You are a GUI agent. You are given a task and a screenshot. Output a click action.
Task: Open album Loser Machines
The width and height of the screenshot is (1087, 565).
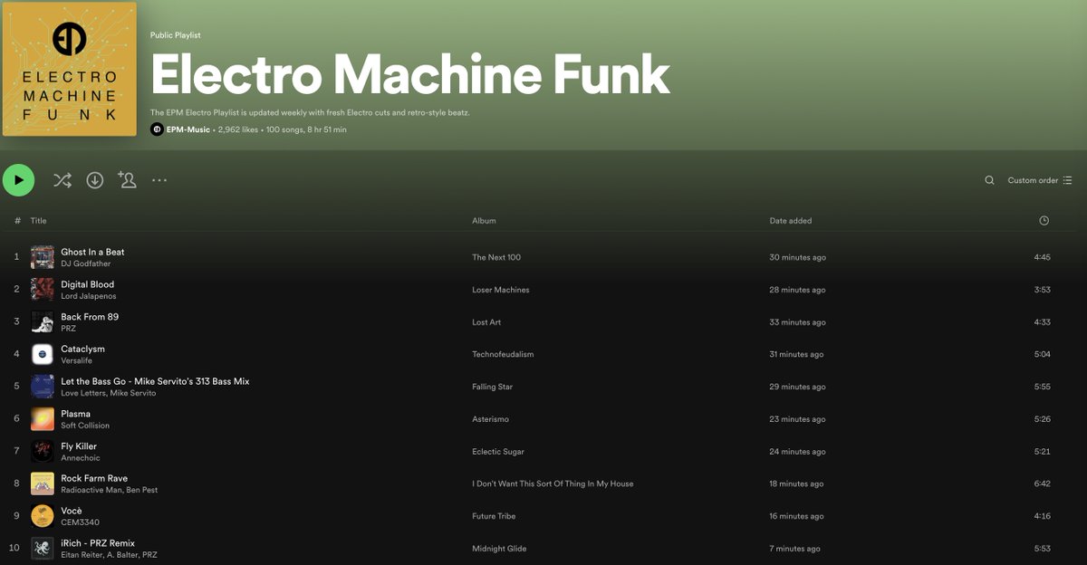[501, 290]
